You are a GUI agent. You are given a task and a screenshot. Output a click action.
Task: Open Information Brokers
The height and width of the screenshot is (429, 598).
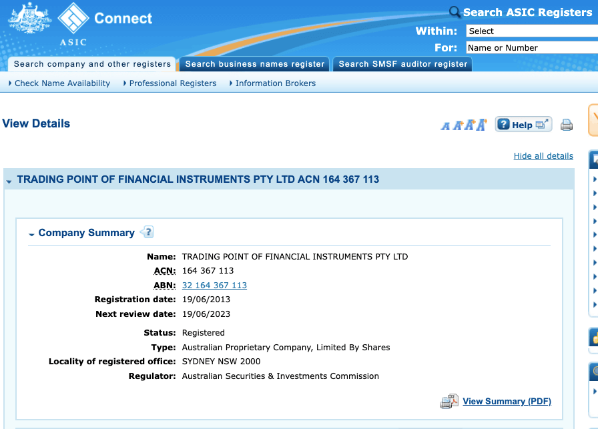[276, 83]
